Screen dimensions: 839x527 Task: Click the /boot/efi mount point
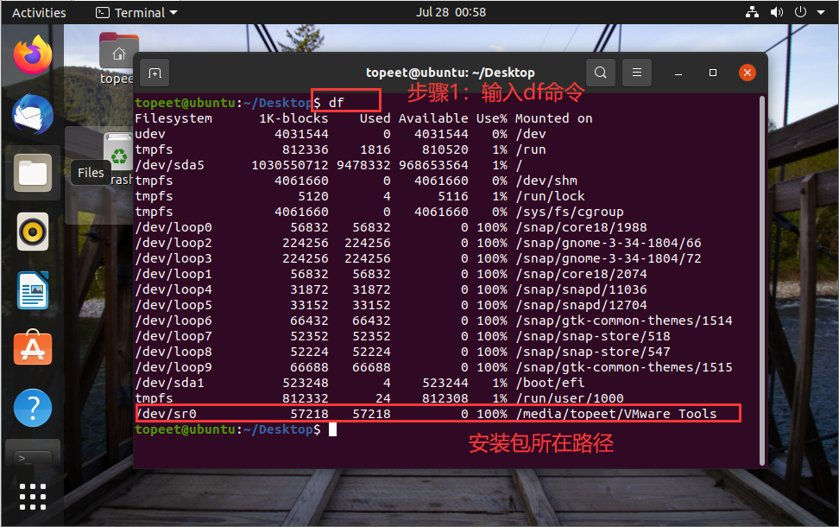[x=550, y=383]
